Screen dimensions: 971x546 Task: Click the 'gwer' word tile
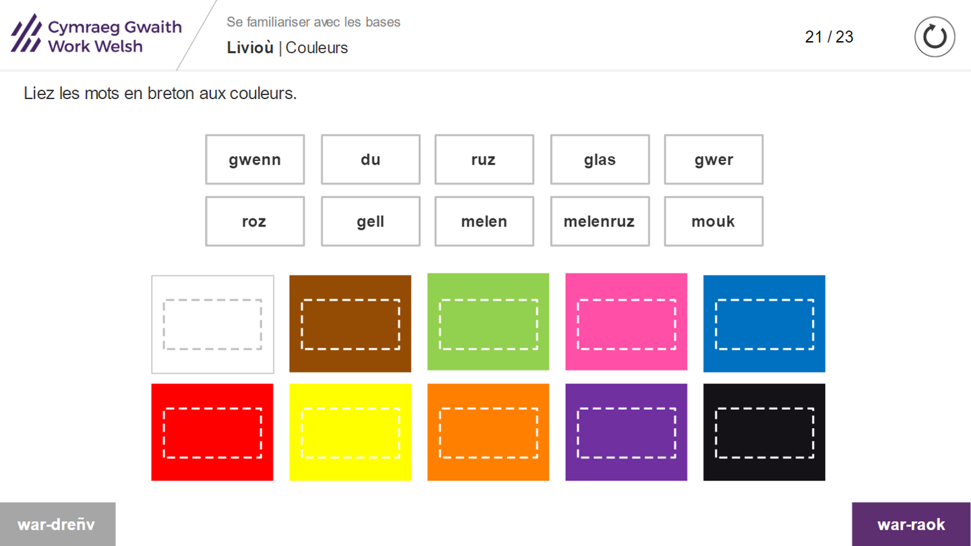pos(713,160)
